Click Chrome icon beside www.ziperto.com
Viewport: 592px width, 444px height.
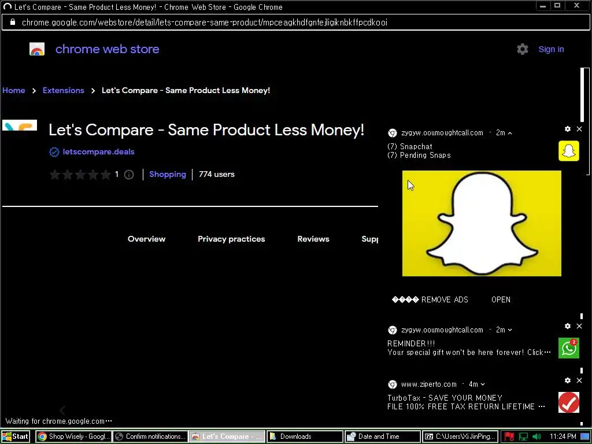[x=393, y=384]
